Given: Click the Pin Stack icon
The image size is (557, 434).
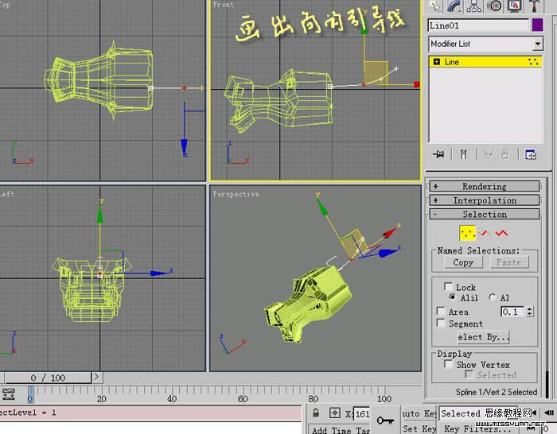Looking at the screenshot, I should pyautogui.click(x=438, y=154).
